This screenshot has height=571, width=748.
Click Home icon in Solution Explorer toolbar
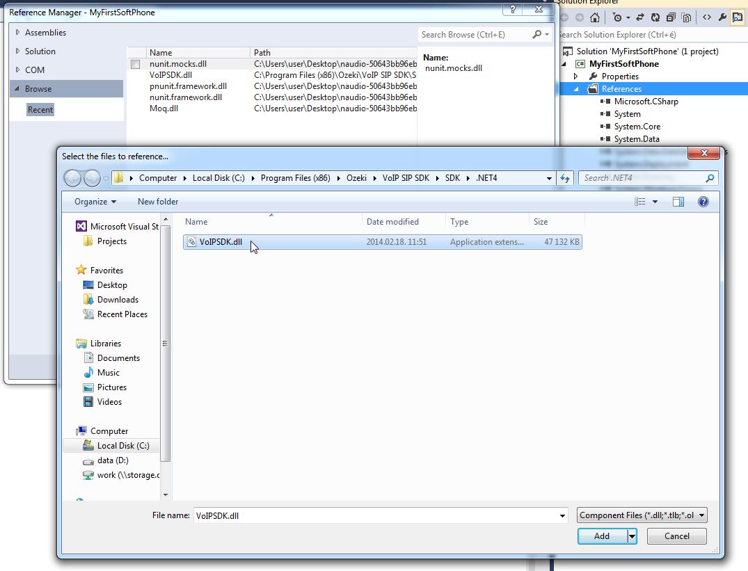coord(594,17)
